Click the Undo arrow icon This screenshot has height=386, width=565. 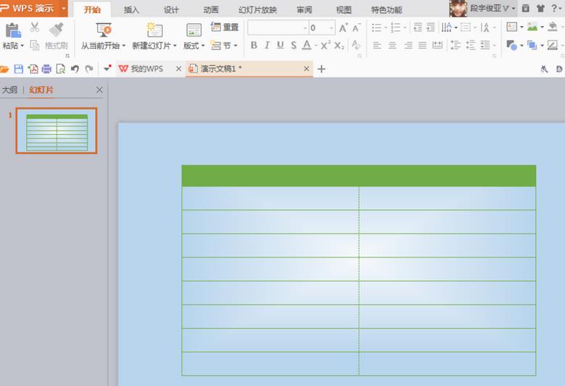(x=75, y=69)
